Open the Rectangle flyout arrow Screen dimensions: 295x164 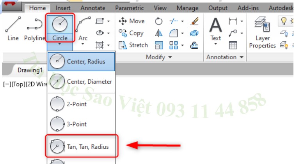[x=108, y=21]
